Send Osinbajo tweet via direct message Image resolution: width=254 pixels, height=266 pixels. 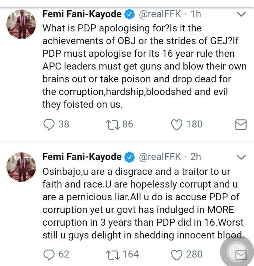pos(241,254)
